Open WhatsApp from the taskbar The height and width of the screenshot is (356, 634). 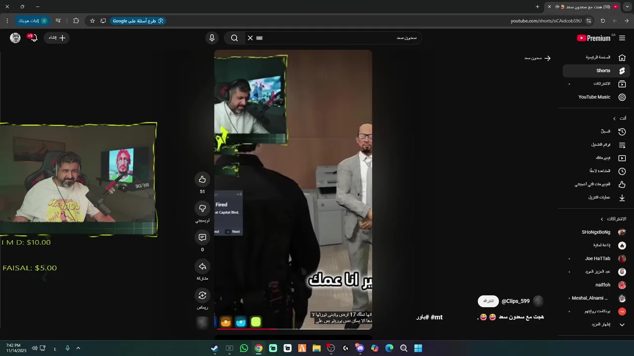[x=244, y=348]
